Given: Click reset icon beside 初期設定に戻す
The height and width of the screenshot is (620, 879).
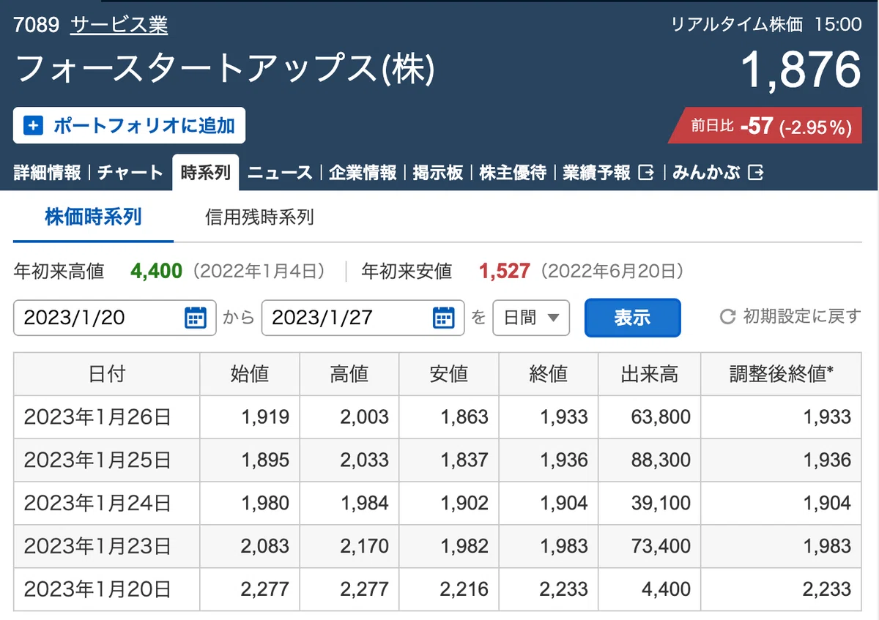Looking at the screenshot, I should point(727,317).
